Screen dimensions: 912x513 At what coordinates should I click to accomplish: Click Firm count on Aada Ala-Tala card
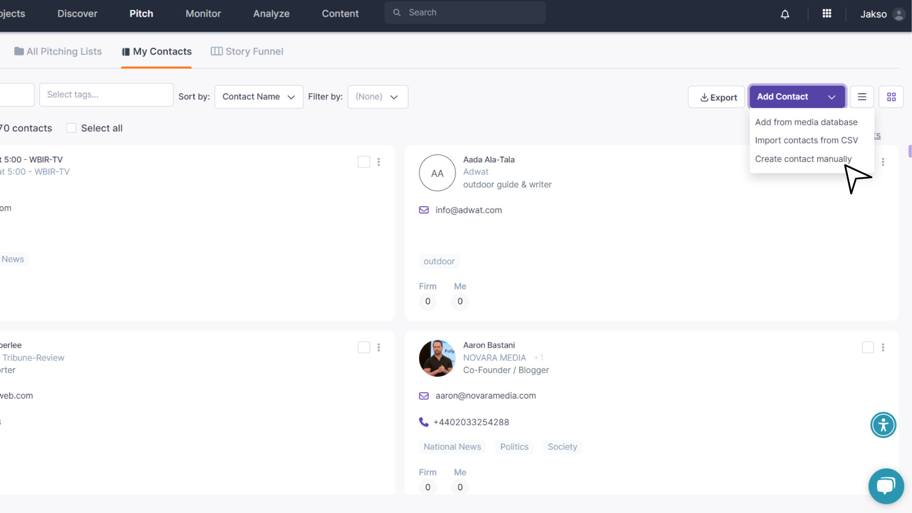coord(427,302)
